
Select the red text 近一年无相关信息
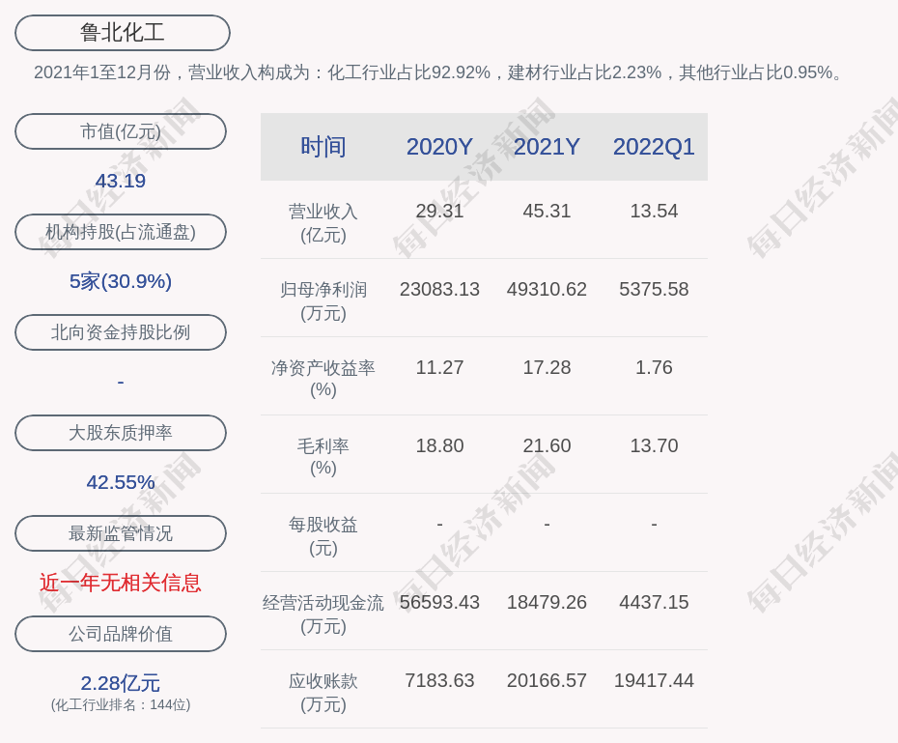[121, 583]
